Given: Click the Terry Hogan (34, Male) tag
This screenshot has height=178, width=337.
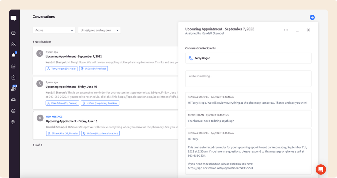Looking at the screenshot, I should click(x=61, y=69).
